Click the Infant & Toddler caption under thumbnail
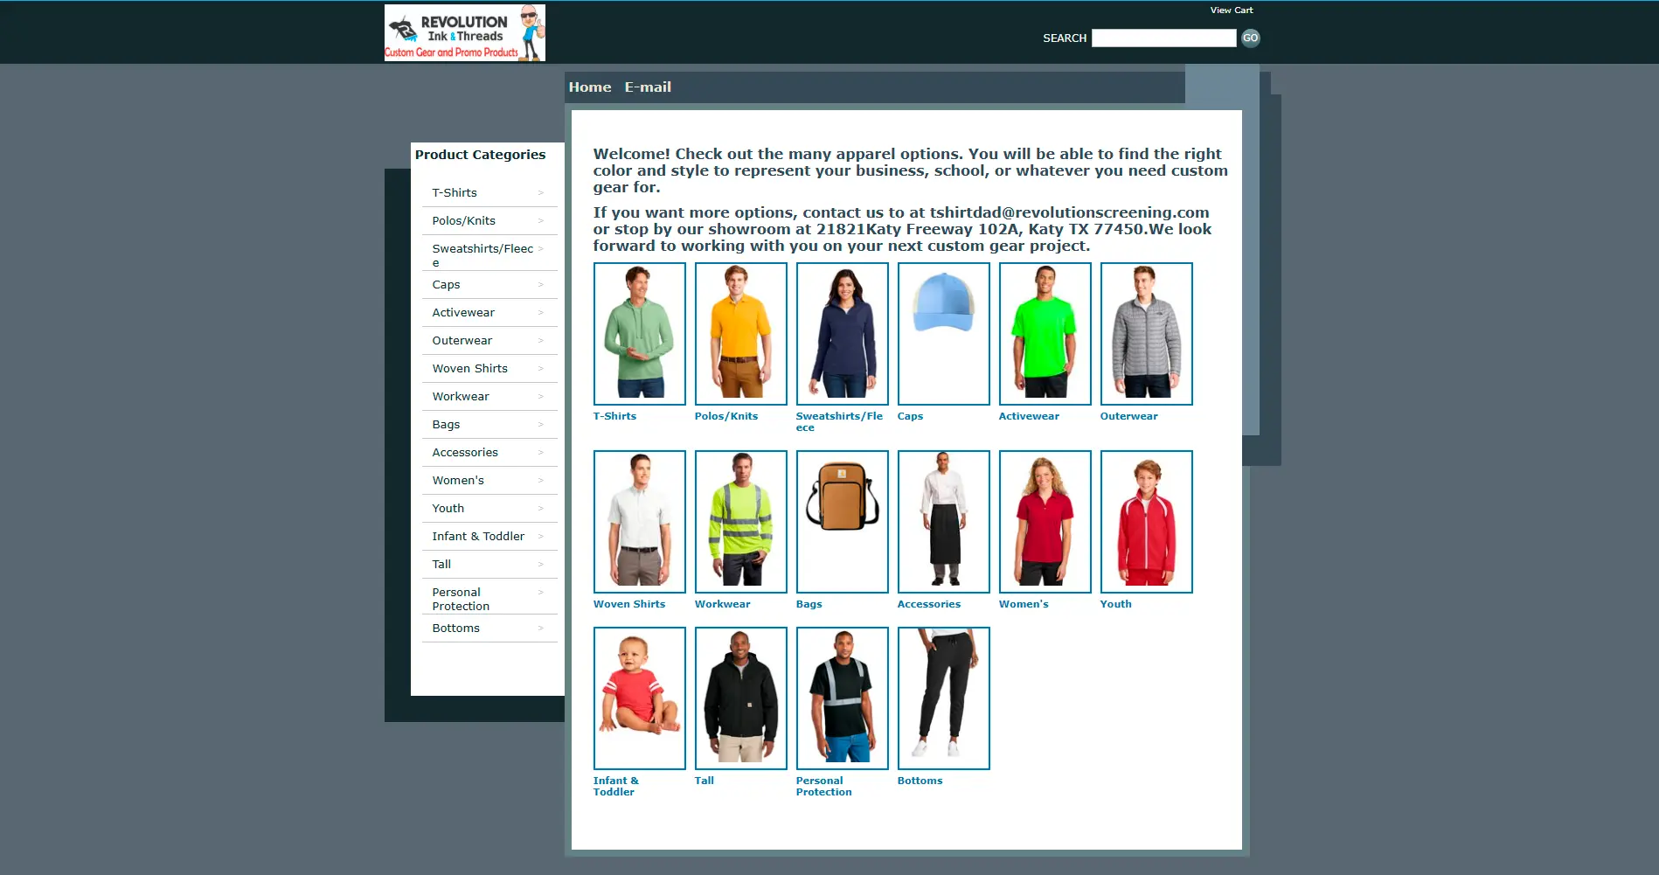Image resolution: width=1659 pixels, height=875 pixels. 616,787
